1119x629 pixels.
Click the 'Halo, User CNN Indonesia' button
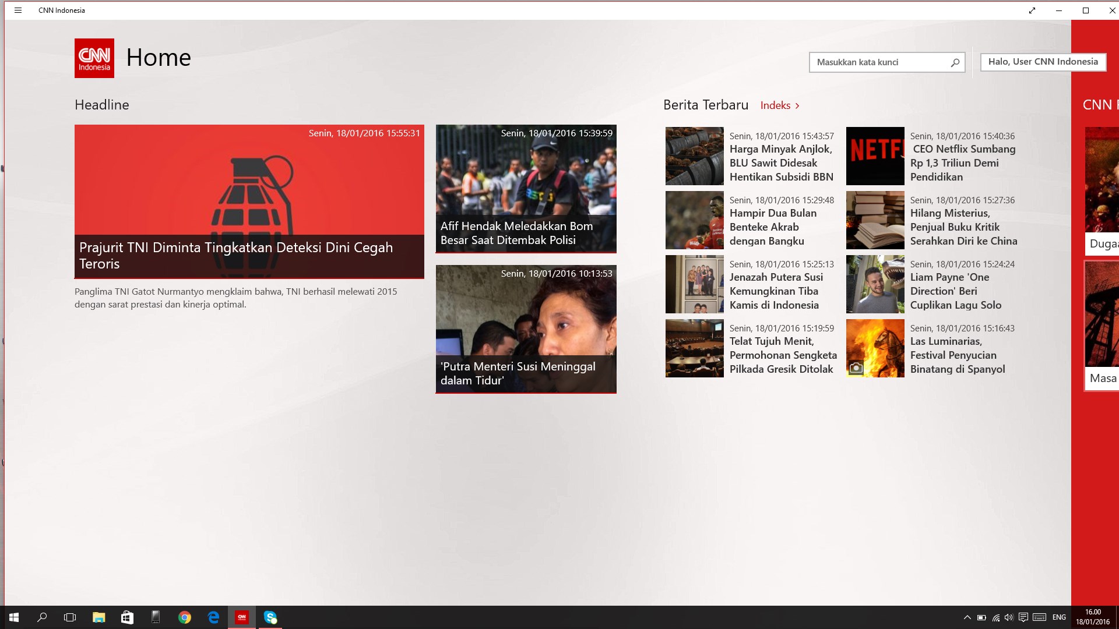tap(1043, 62)
